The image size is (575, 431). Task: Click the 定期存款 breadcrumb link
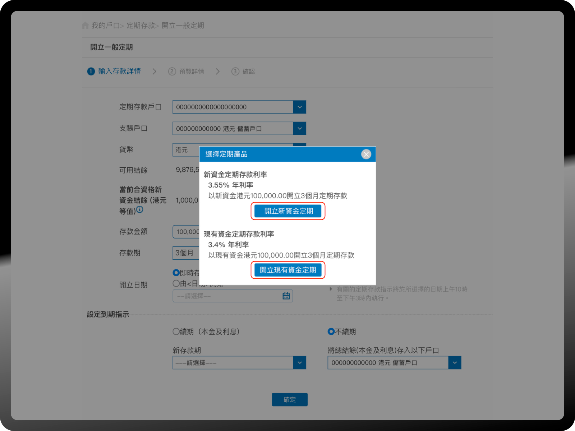(x=141, y=26)
